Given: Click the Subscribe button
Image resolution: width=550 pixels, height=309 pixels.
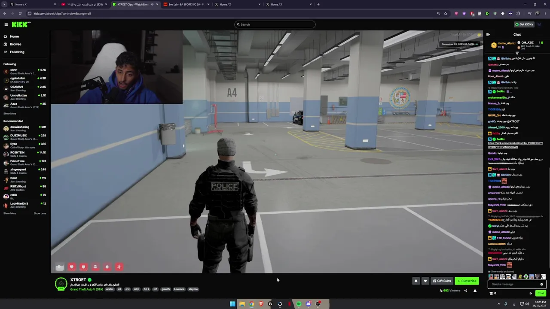Looking at the screenshot, I should click(467, 281).
